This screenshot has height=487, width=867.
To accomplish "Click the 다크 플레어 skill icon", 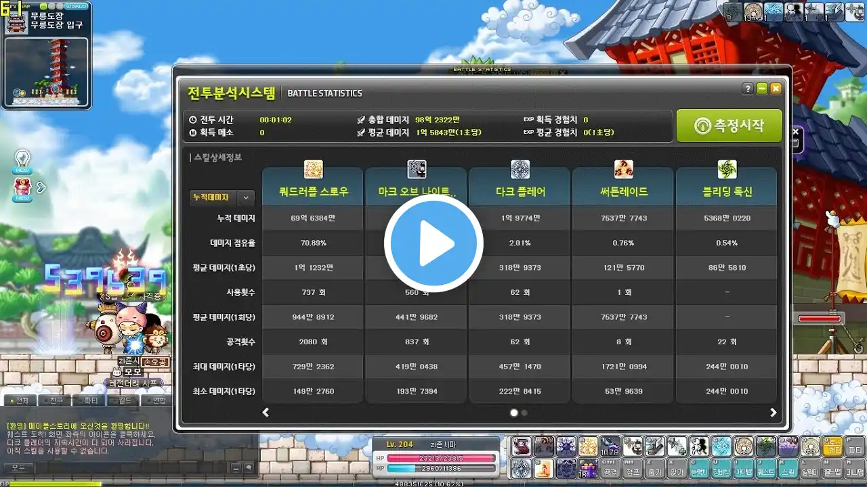I will pyautogui.click(x=520, y=169).
